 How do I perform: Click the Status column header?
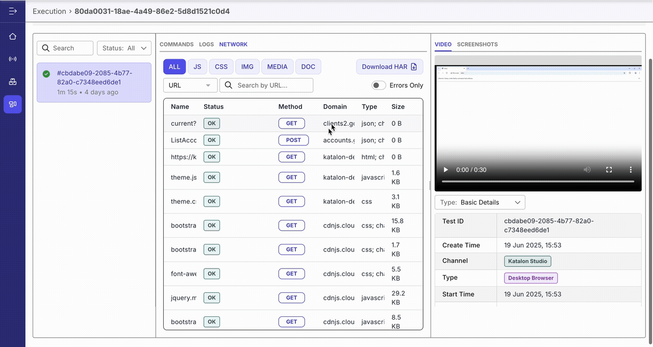tap(213, 107)
